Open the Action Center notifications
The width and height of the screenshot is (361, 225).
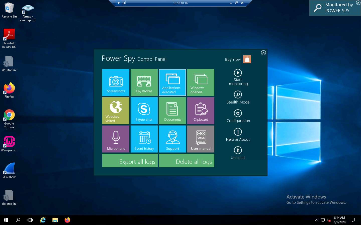click(x=353, y=220)
